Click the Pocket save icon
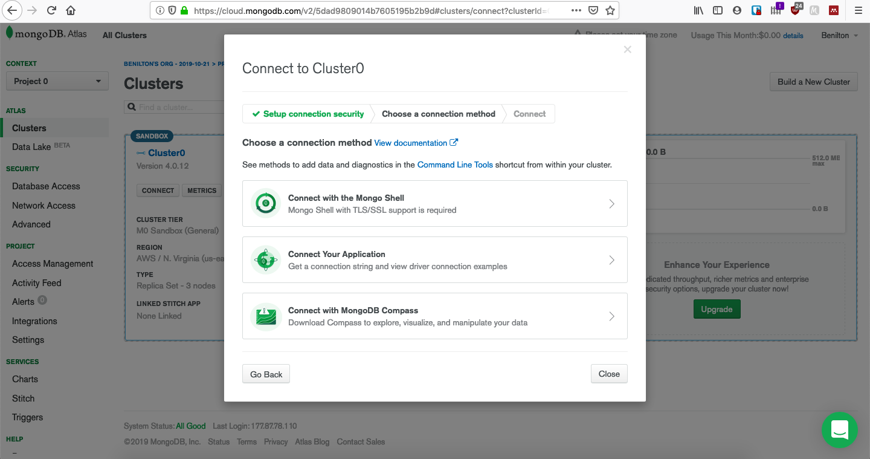Screen dimensions: 870x459 [593, 10]
